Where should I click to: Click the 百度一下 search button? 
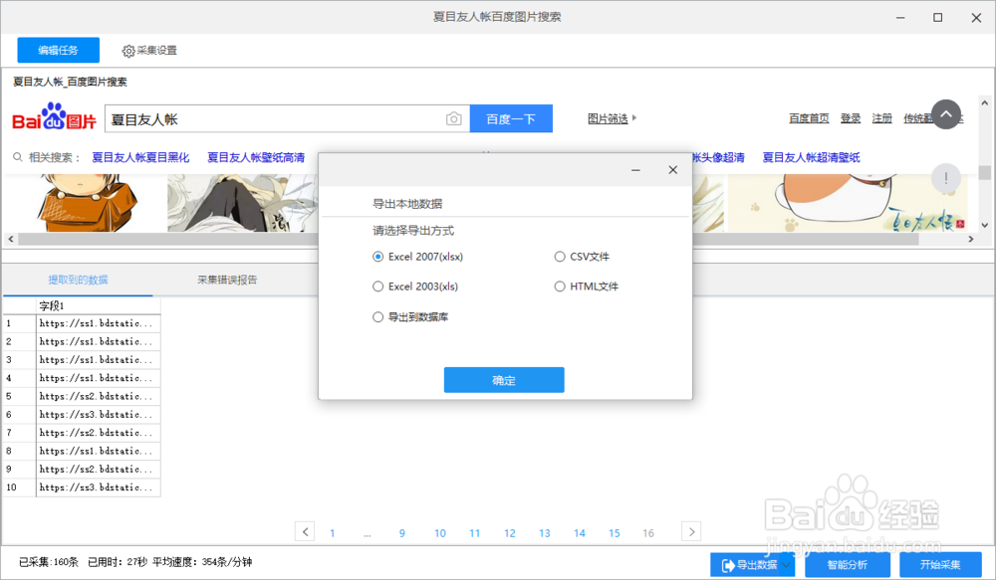click(x=511, y=118)
